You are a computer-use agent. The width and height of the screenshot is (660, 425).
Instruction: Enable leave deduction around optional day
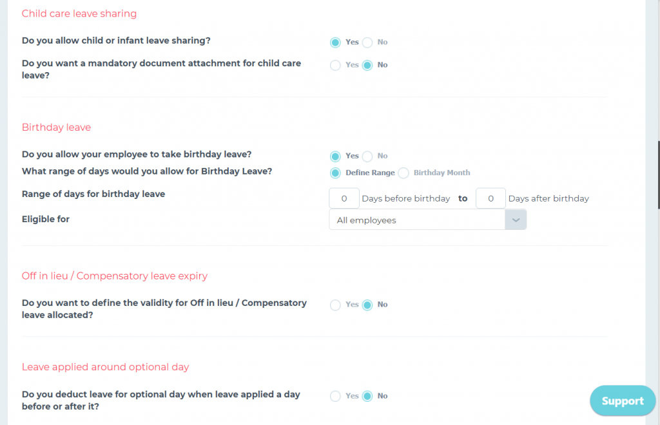[335, 396]
